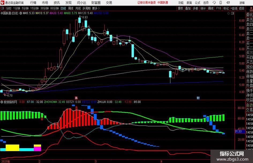Click the 叠加 overlay button
Screen dimensions: 253x163
[x=188, y=8]
